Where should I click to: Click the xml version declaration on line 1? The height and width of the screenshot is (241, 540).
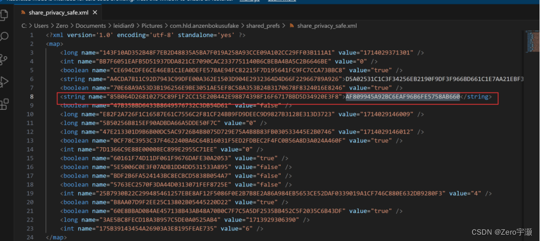145,35
